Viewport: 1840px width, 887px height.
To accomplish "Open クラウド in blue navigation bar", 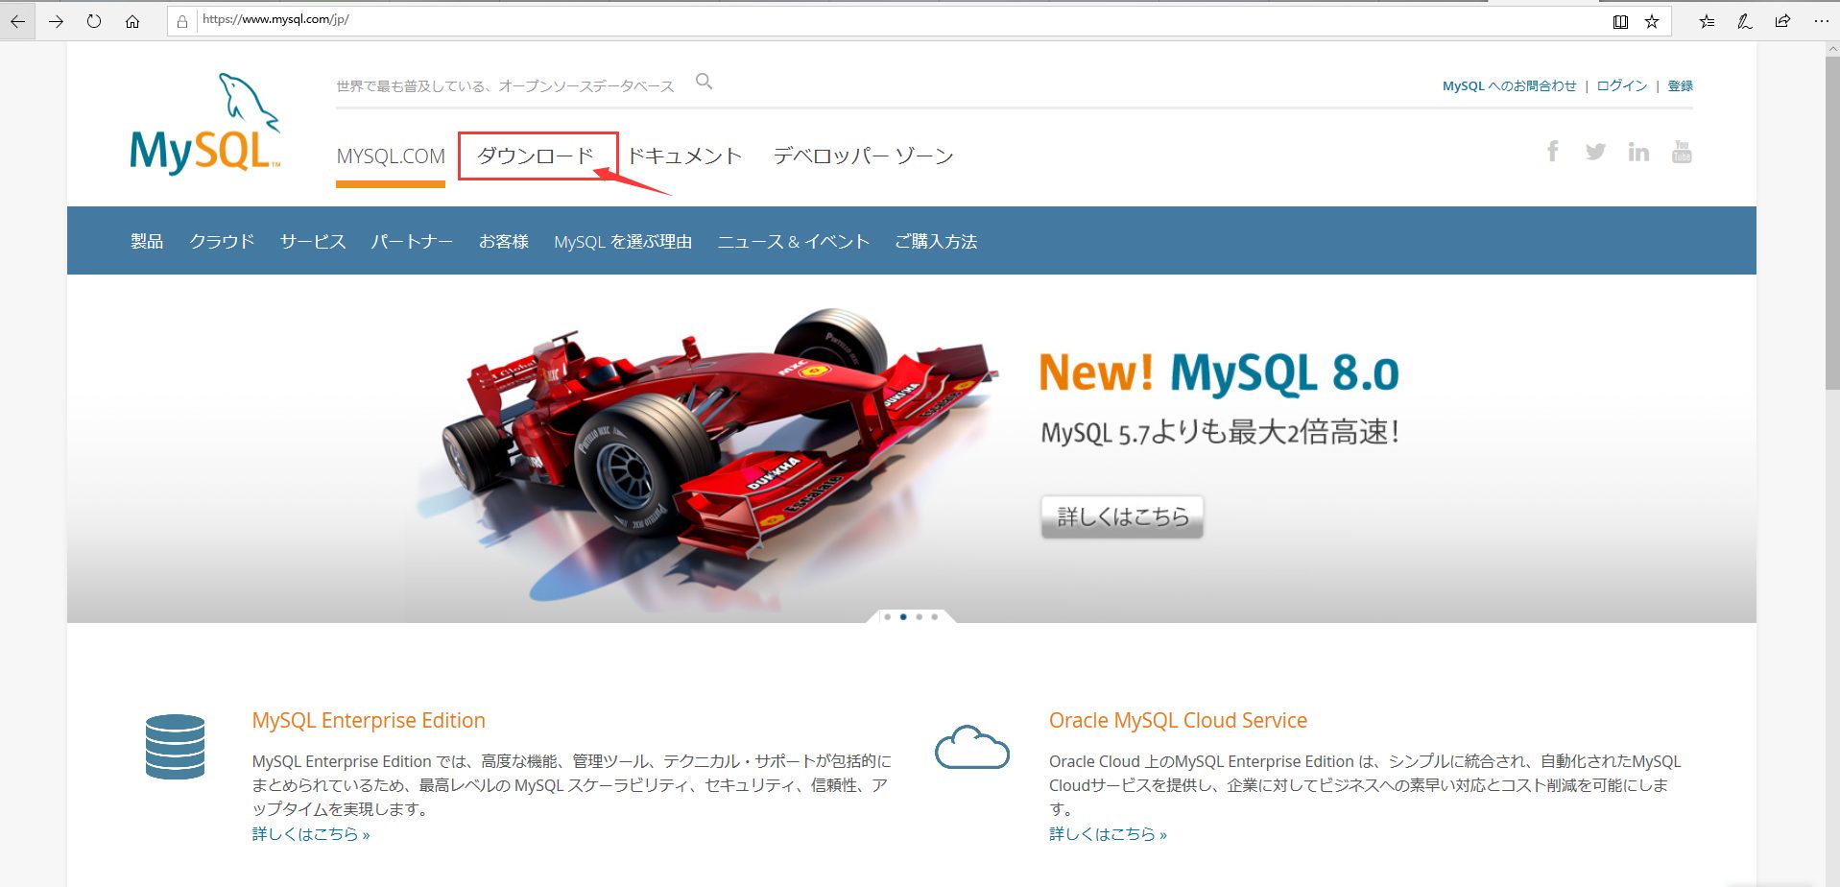I will pos(222,241).
